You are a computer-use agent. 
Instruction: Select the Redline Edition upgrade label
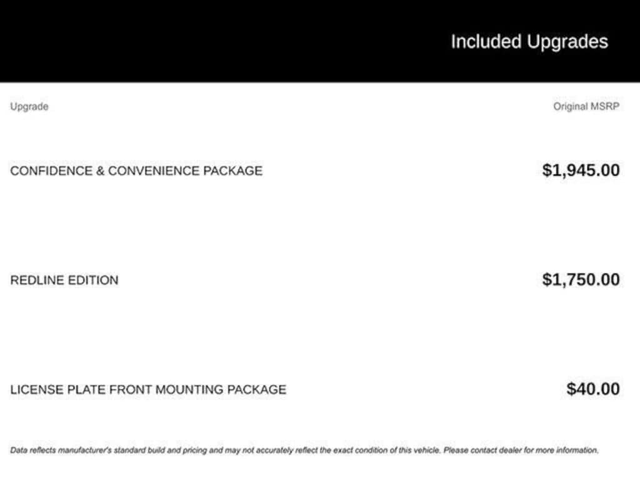click(64, 280)
